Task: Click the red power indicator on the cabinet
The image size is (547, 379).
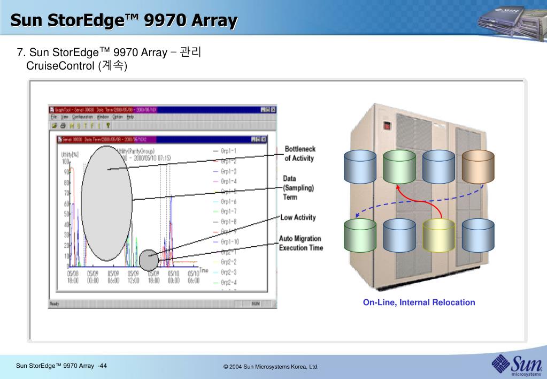Action: click(x=387, y=125)
